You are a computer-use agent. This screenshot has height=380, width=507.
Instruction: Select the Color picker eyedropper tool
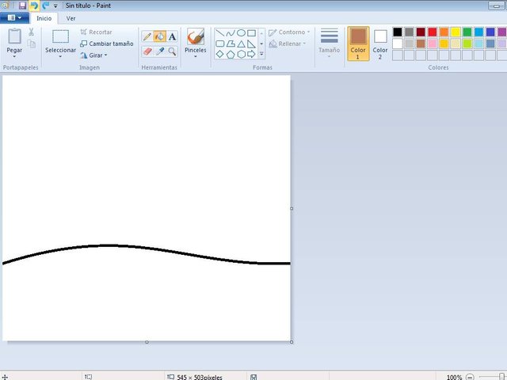coord(160,51)
